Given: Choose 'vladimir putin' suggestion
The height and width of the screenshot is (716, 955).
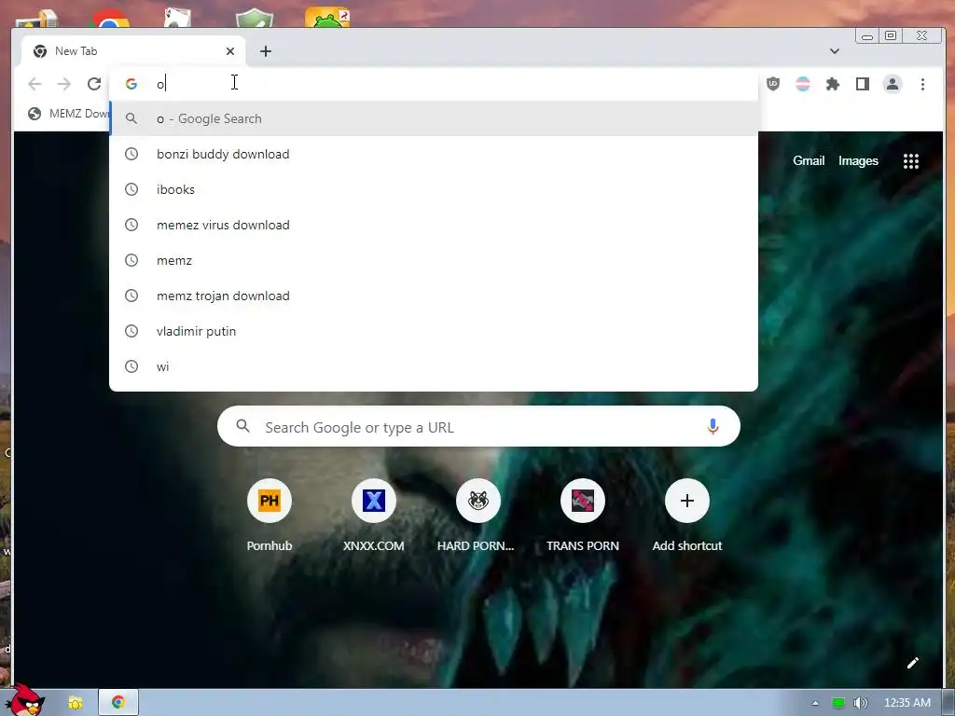Looking at the screenshot, I should click(x=434, y=331).
